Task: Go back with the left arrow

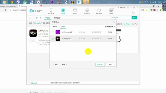Action: (31, 18)
